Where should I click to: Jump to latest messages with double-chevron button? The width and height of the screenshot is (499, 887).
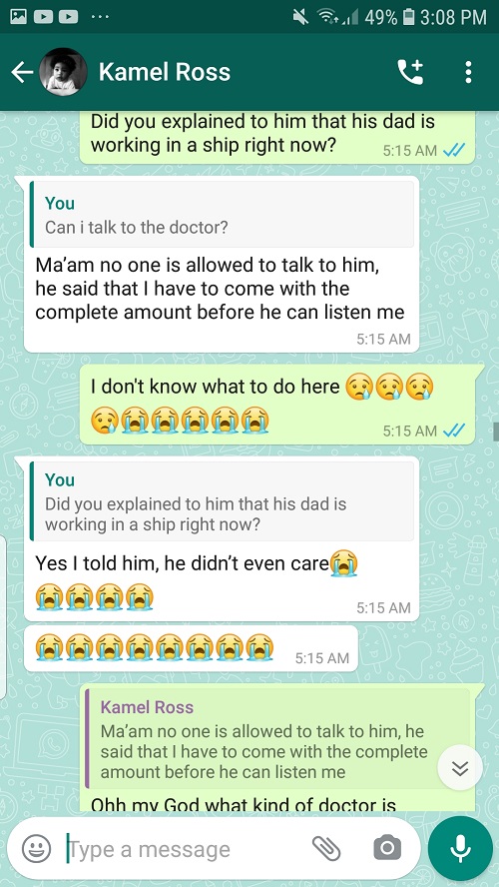460,768
